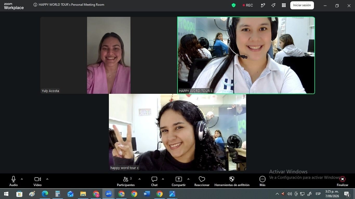Expand the Compartir options chevron
355x199 pixels.
188,179
